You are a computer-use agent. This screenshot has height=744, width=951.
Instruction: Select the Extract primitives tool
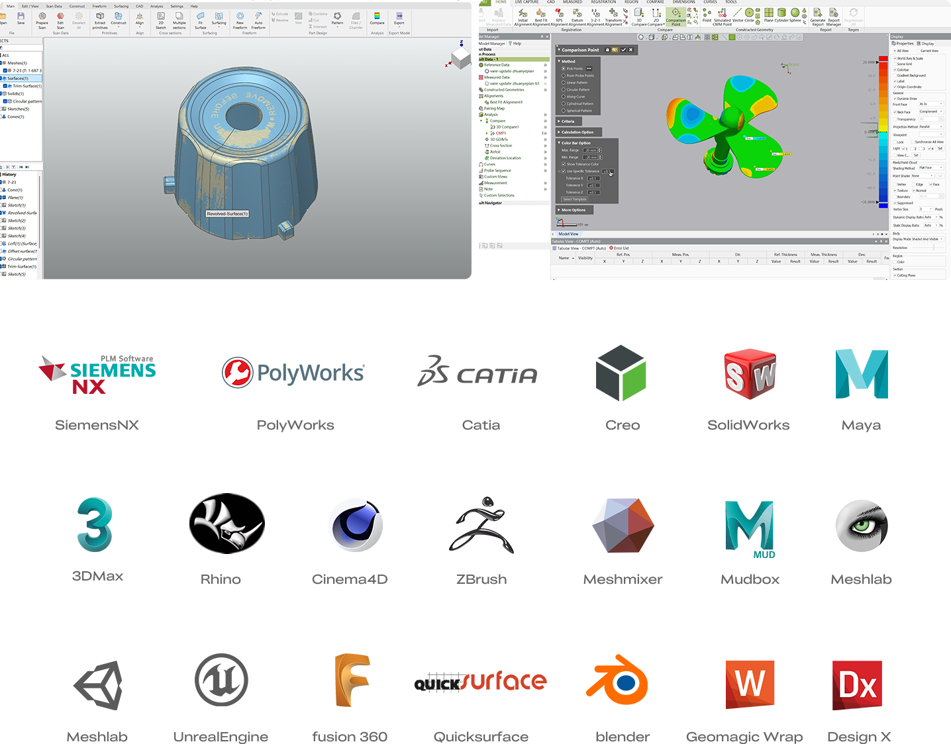[x=100, y=17]
